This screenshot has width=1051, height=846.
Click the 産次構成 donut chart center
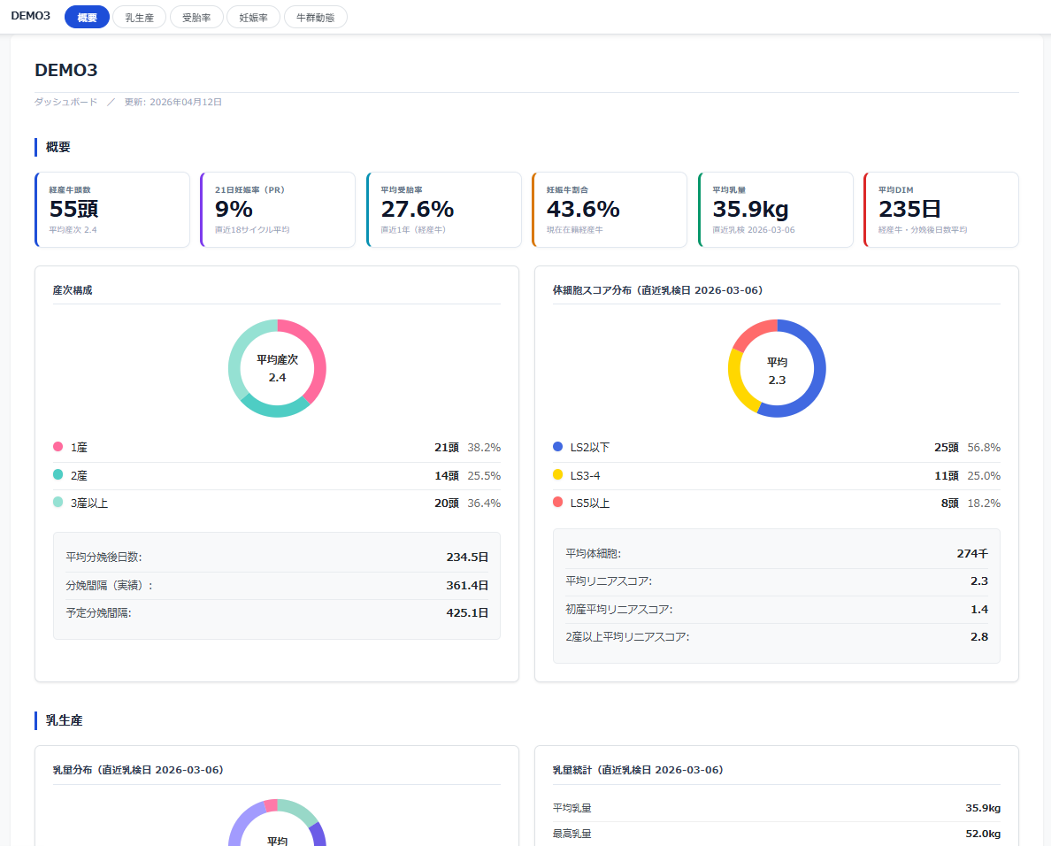[x=277, y=369]
